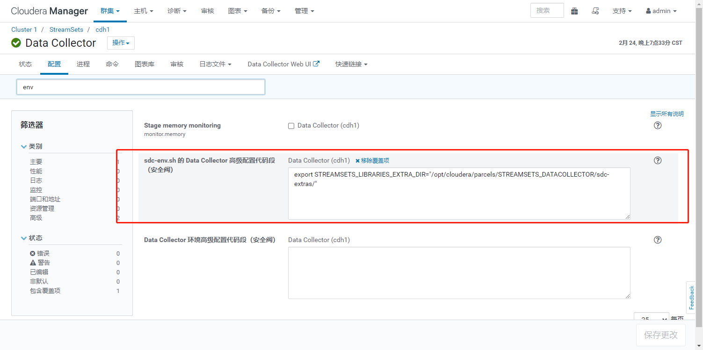
Task: Open the 快速链接 dropdown
Action: (x=351, y=64)
